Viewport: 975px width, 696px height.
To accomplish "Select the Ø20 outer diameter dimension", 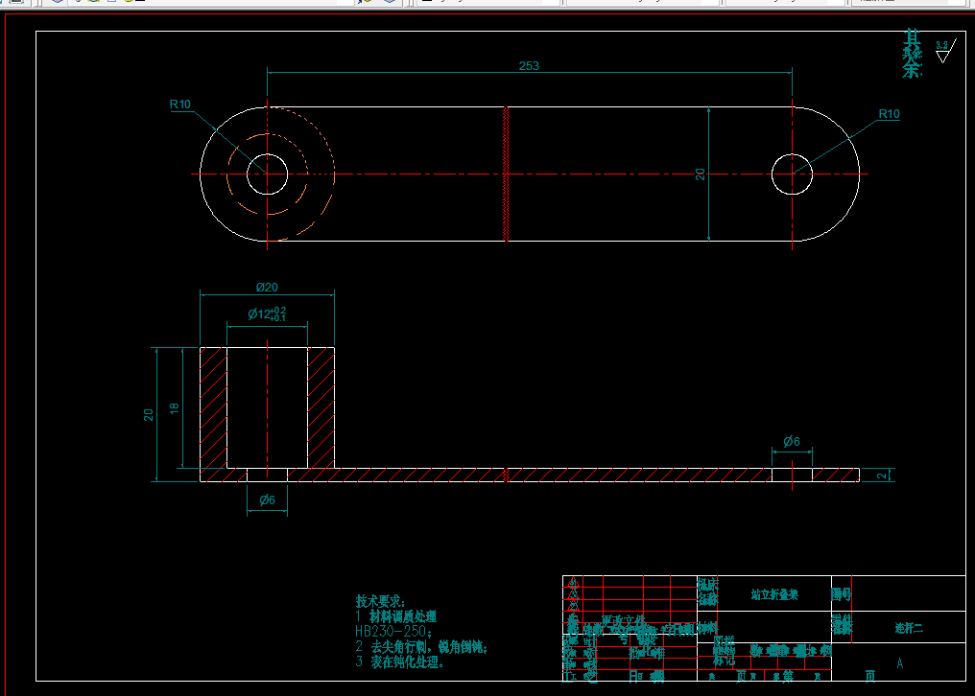I will 268,287.
